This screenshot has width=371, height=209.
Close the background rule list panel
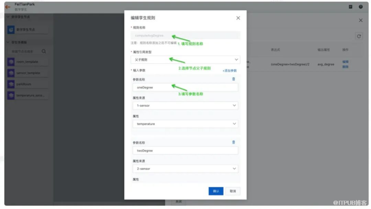coord(361,20)
